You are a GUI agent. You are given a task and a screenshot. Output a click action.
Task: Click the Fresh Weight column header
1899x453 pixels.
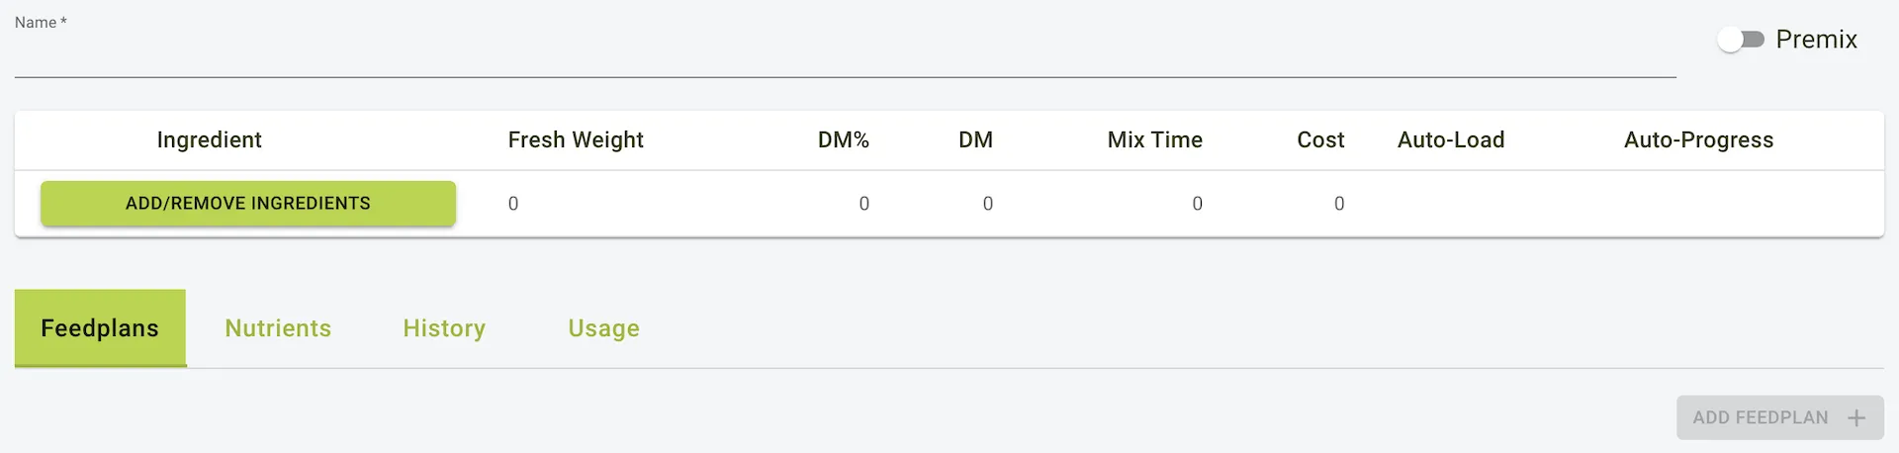pyautogui.click(x=576, y=140)
